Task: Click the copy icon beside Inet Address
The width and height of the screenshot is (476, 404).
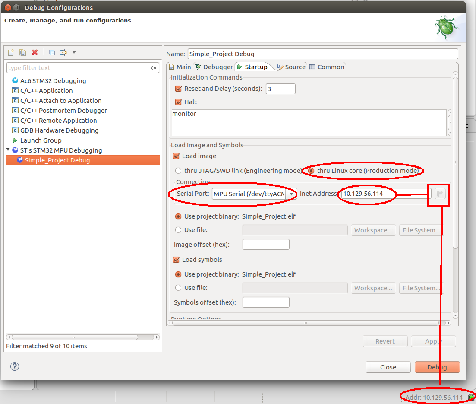Action: click(x=439, y=194)
